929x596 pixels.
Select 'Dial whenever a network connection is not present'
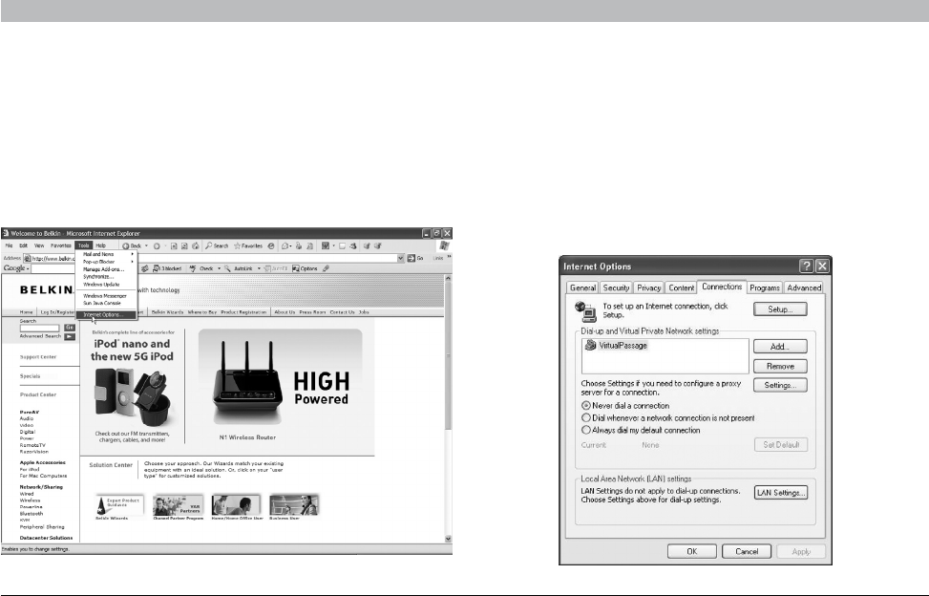[x=586, y=417]
